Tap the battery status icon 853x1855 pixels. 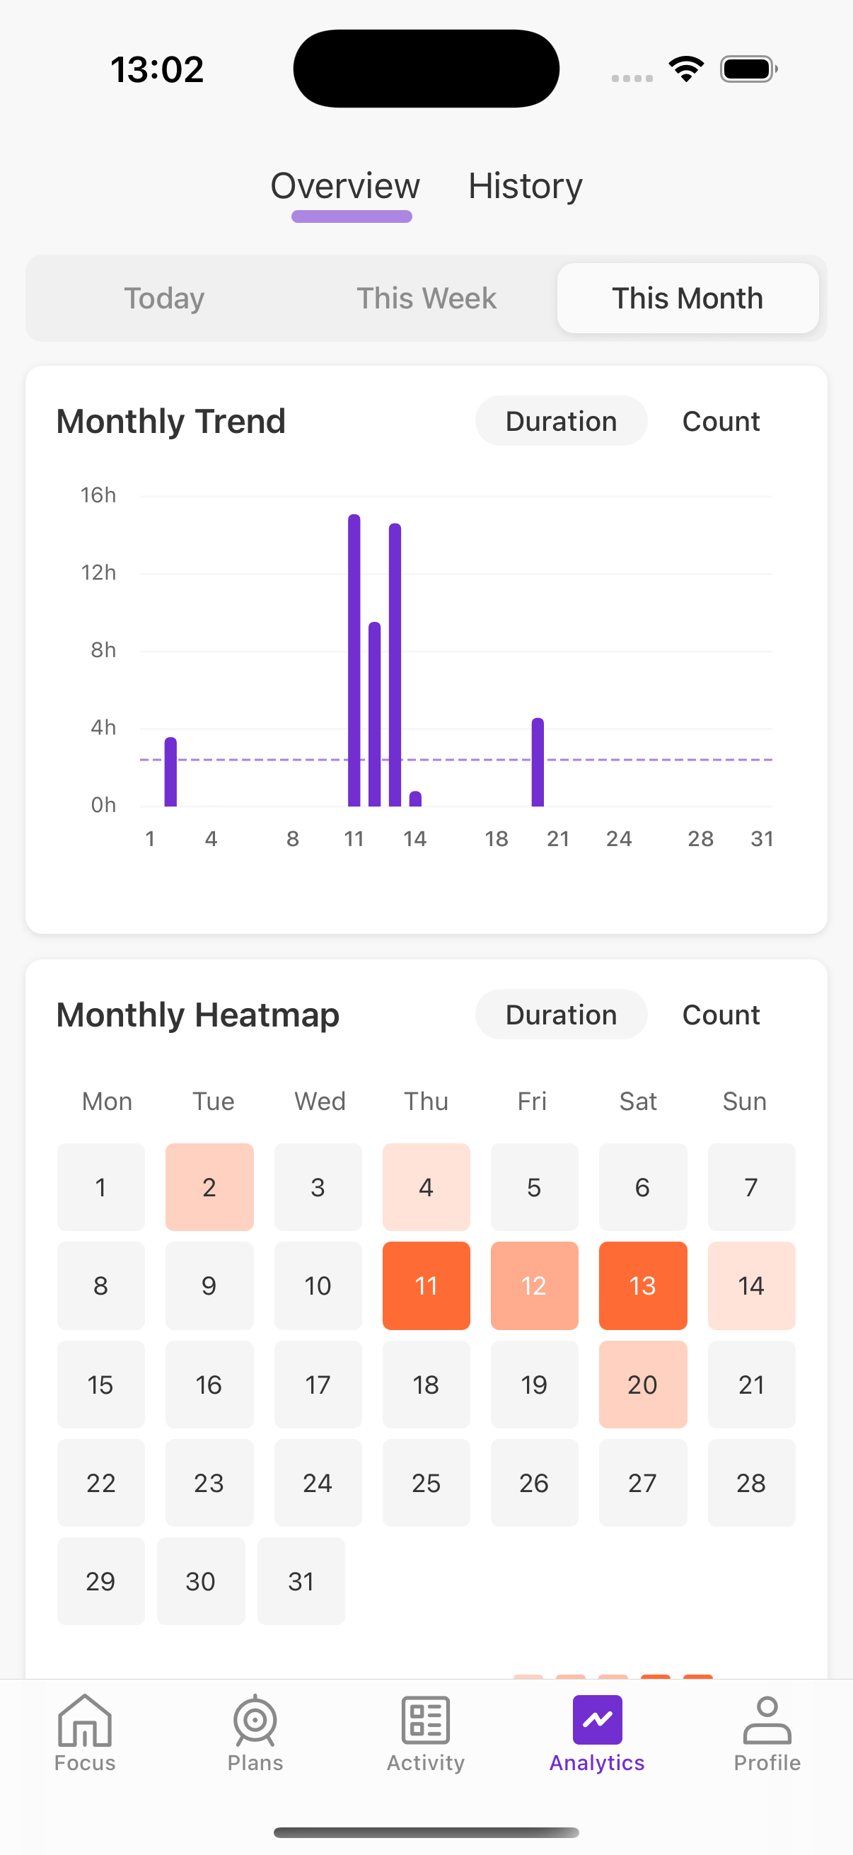pos(748,69)
